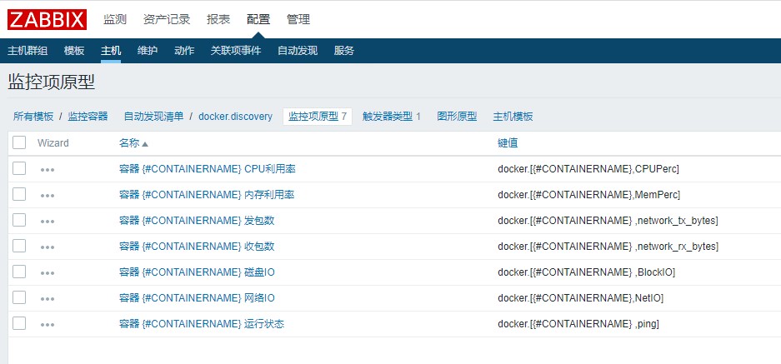Check the 网络IO row checkbox
This screenshot has width=781, height=364.
click(19, 297)
